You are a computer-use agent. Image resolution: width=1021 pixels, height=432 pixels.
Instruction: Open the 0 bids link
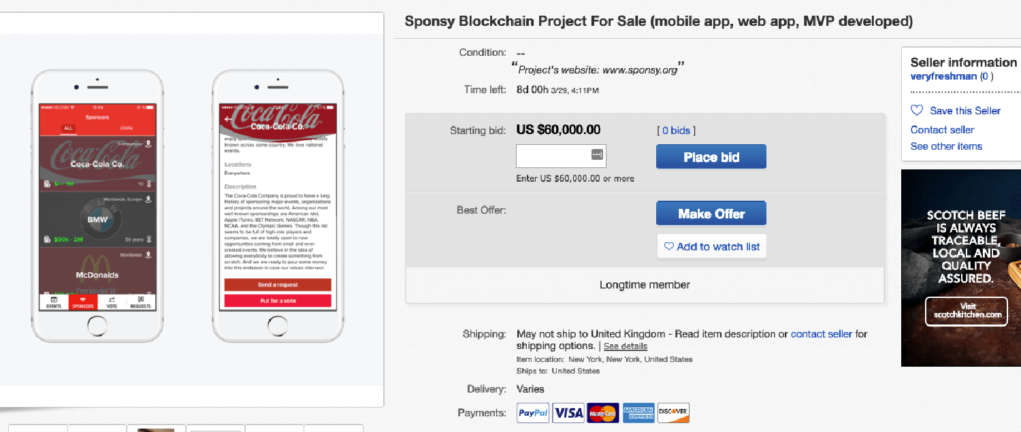(677, 131)
